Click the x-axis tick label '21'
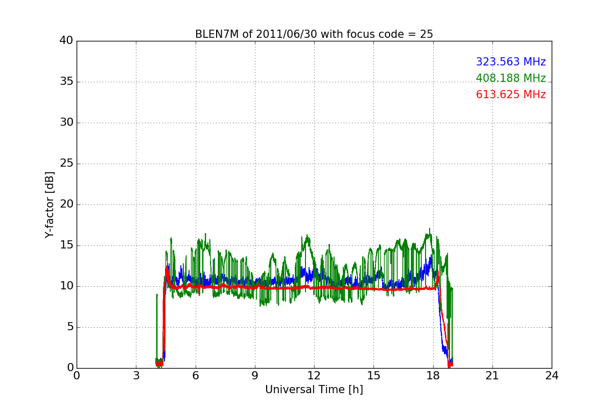The height and width of the screenshot is (409, 613). coord(492,376)
